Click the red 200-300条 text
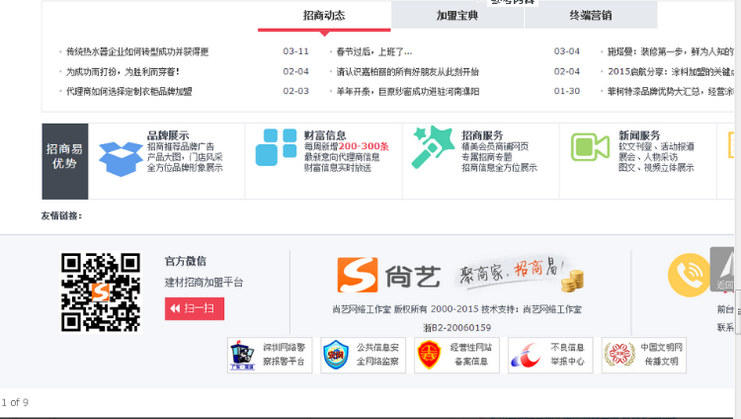This screenshot has height=419, width=741. click(364, 146)
